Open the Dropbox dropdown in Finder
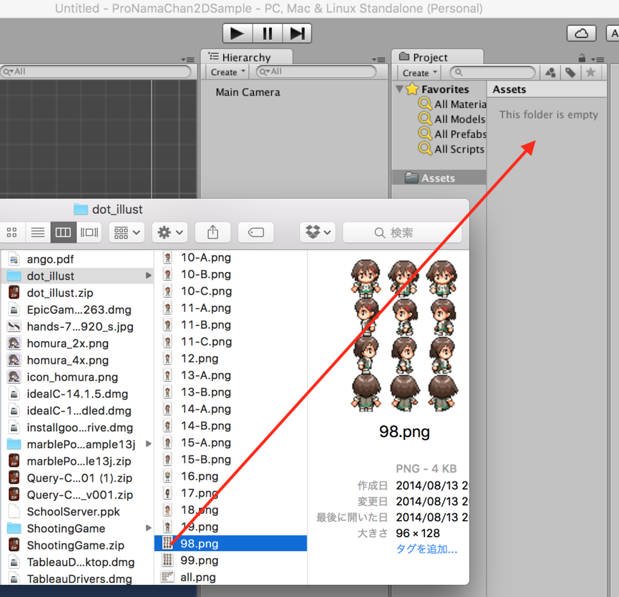Viewport: 619px width, 597px height. tap(318, 233)
